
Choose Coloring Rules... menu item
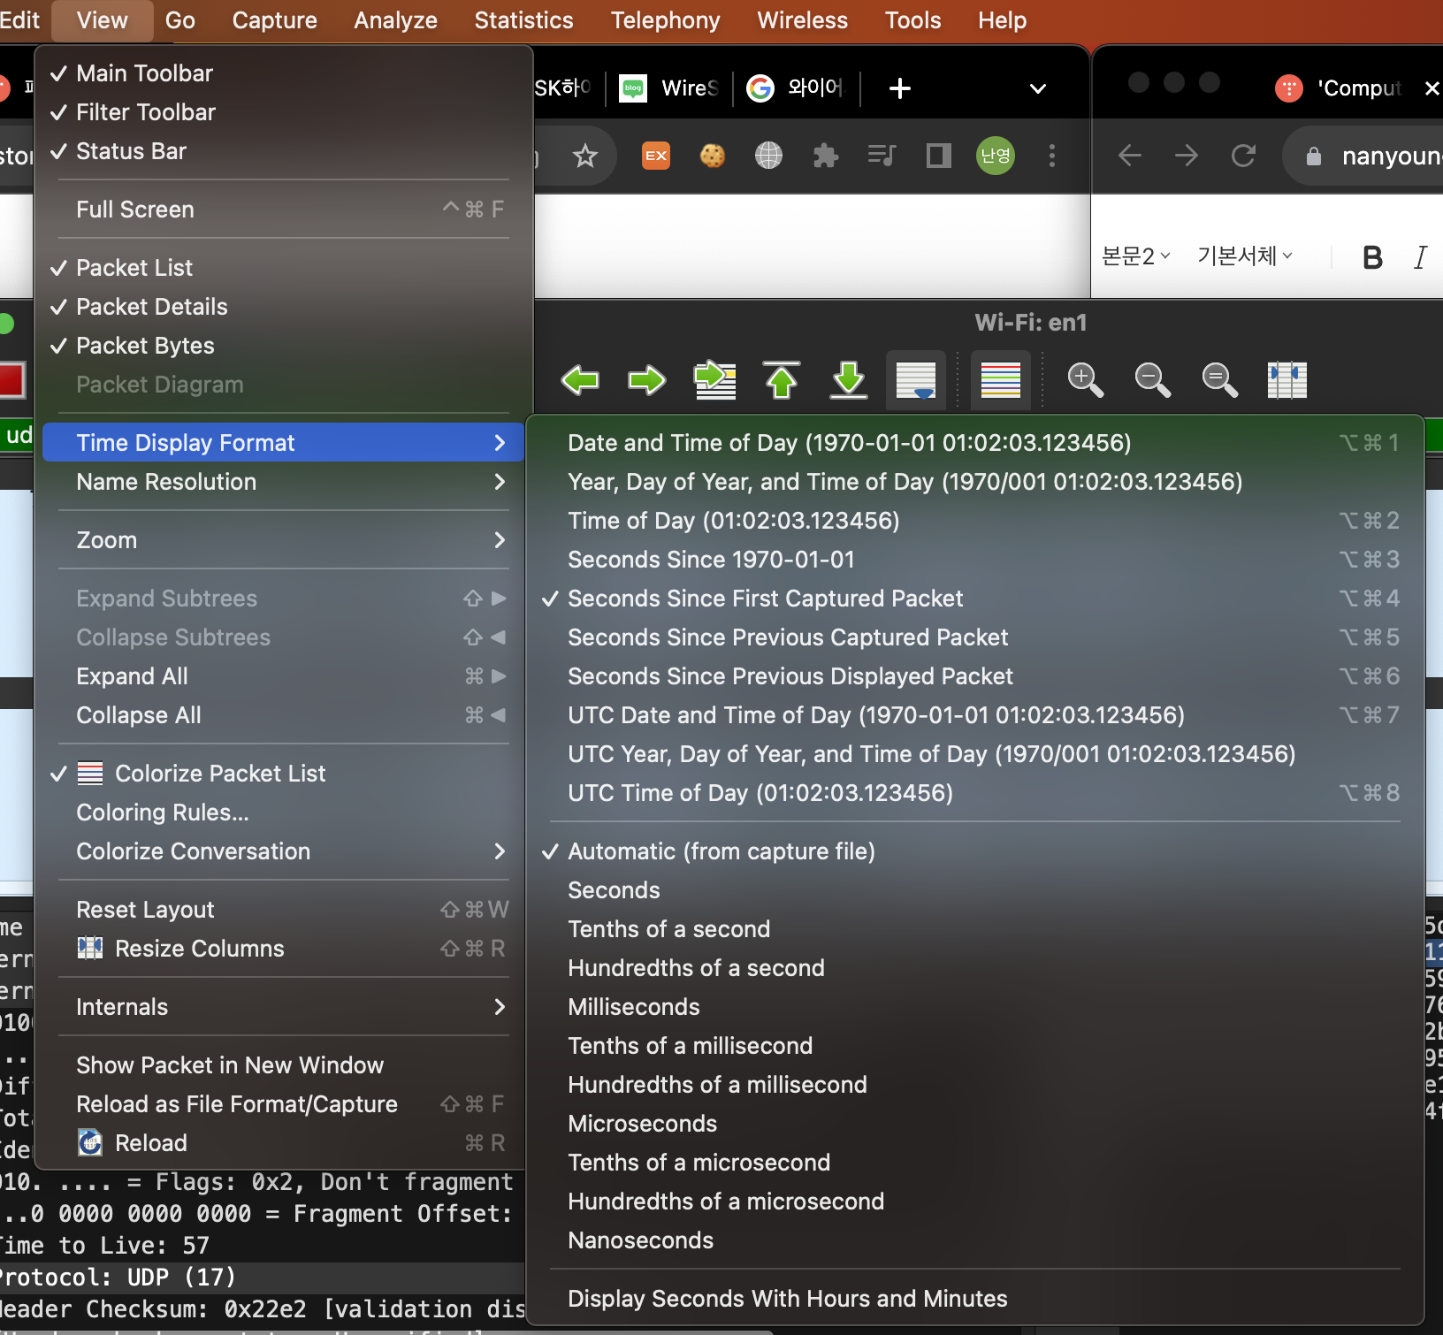pos(283,812)
